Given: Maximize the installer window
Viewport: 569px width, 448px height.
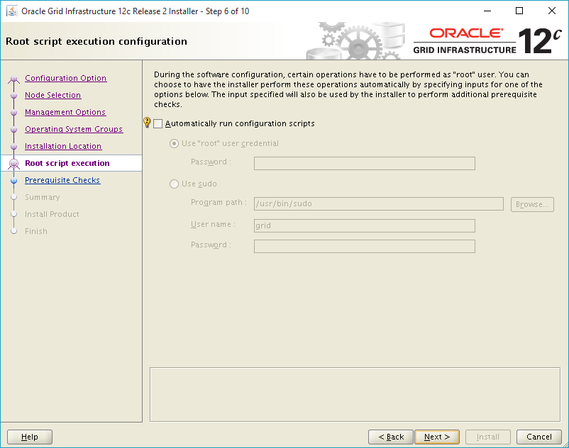Looking at the screenshot, I should coord(519,11).
